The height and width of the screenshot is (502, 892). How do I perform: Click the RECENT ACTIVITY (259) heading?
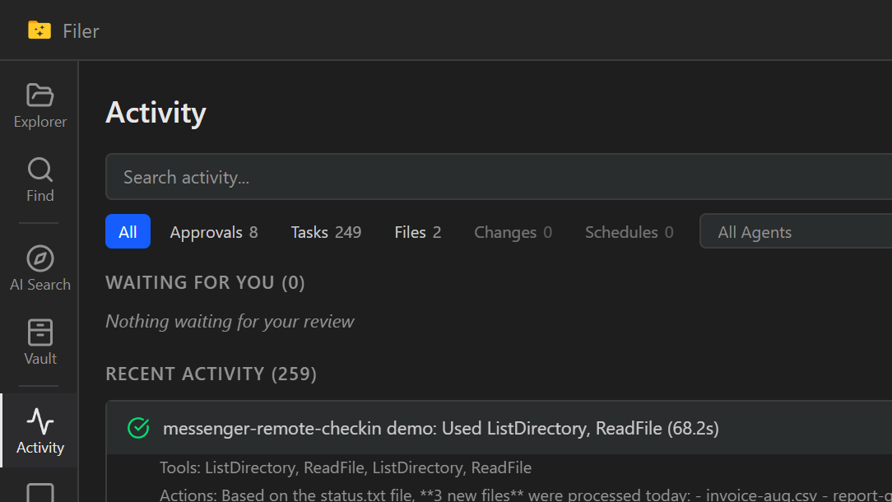[x=211, y=374]
